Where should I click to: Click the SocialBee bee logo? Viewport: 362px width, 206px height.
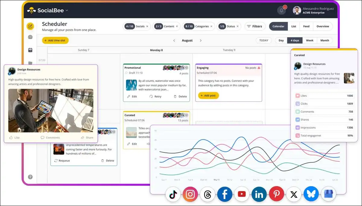coord(31,10)
